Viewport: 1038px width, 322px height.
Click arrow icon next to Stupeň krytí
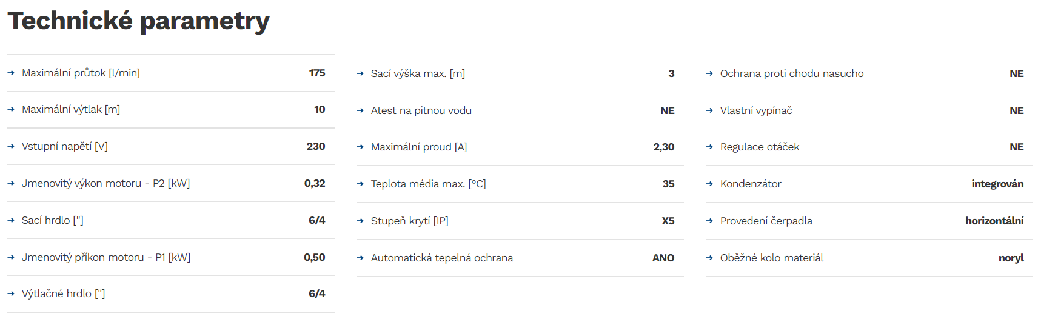click(360, 221)
